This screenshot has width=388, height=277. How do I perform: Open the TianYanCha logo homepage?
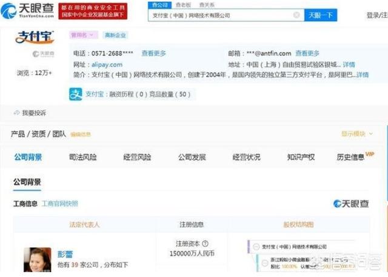click(x=27, y=11)
